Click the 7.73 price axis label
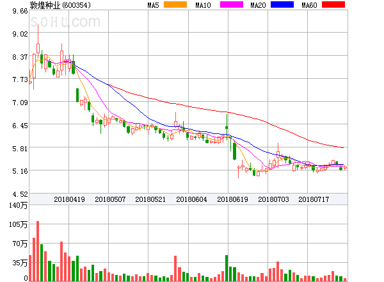Viewport: 384px width, 282px height. click(x=20, y=79)
